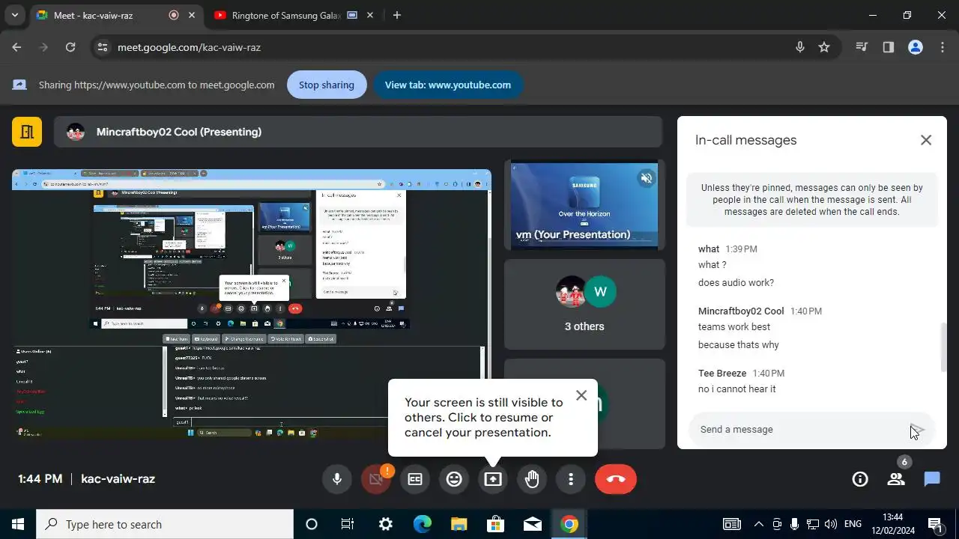Click message "because thats why"
959x539 pixels.
click(x=739, y=345)
